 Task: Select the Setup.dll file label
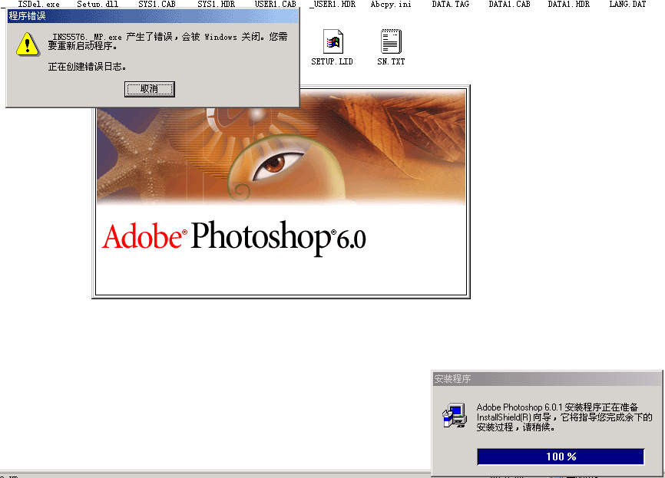[x=98, y=5]
